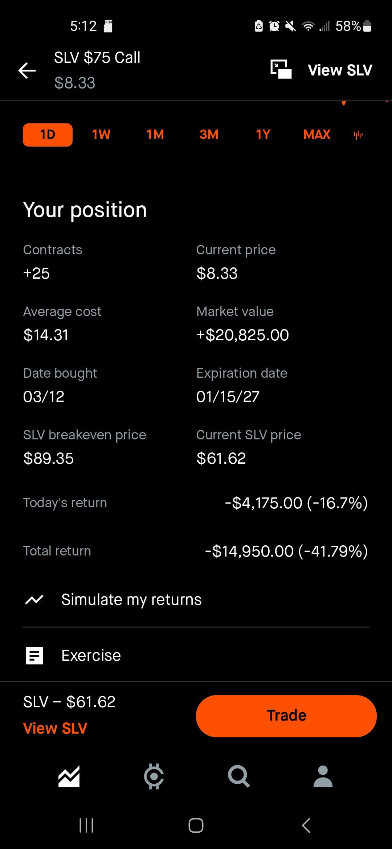Tap the back arrow icon

(27, 70)
